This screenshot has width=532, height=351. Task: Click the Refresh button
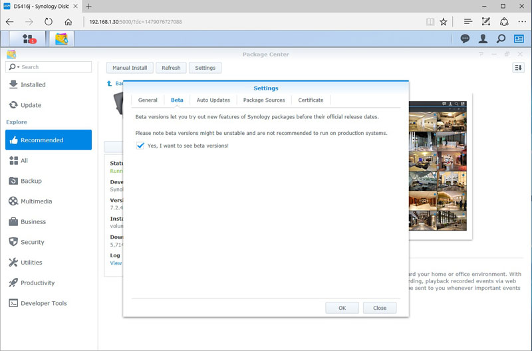(171, 68)
